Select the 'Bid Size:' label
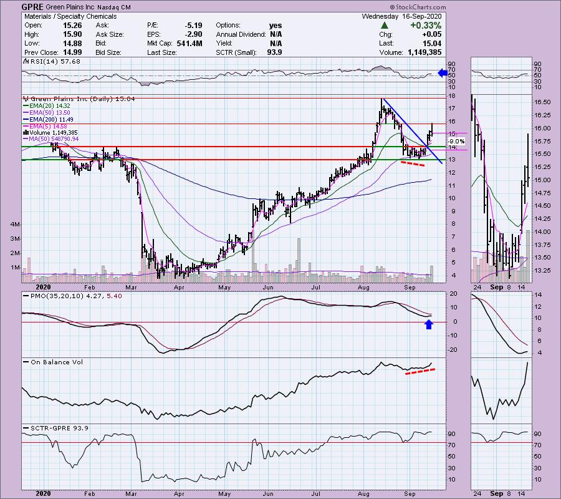This screenshot has width=561, height=499. (x=108, y=52)
